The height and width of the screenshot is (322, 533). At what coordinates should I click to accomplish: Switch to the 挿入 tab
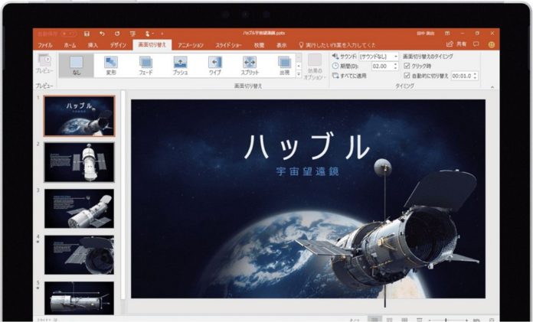[93, 45]
